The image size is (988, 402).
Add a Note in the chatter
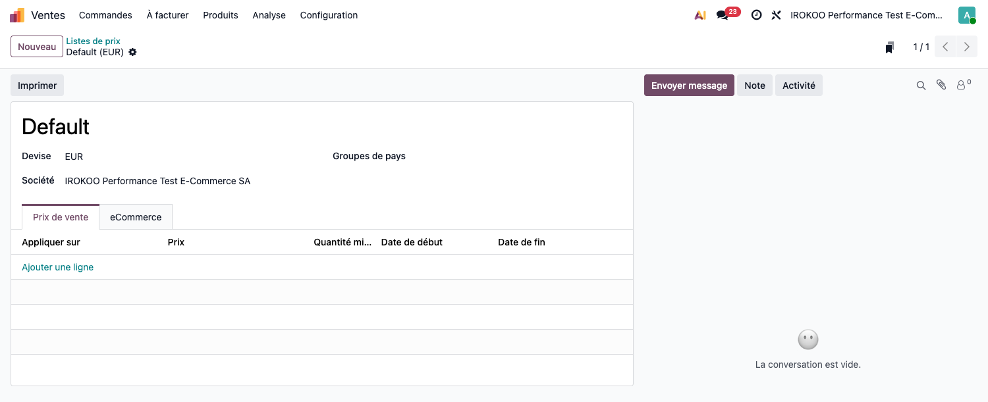click(x=755, y=86)
